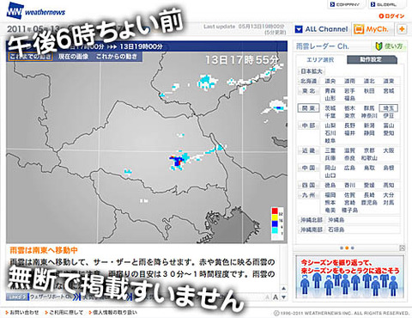Click the orange plus add-channel icon
The height and width of the screenshot is (318, 412).
[402, 29]
